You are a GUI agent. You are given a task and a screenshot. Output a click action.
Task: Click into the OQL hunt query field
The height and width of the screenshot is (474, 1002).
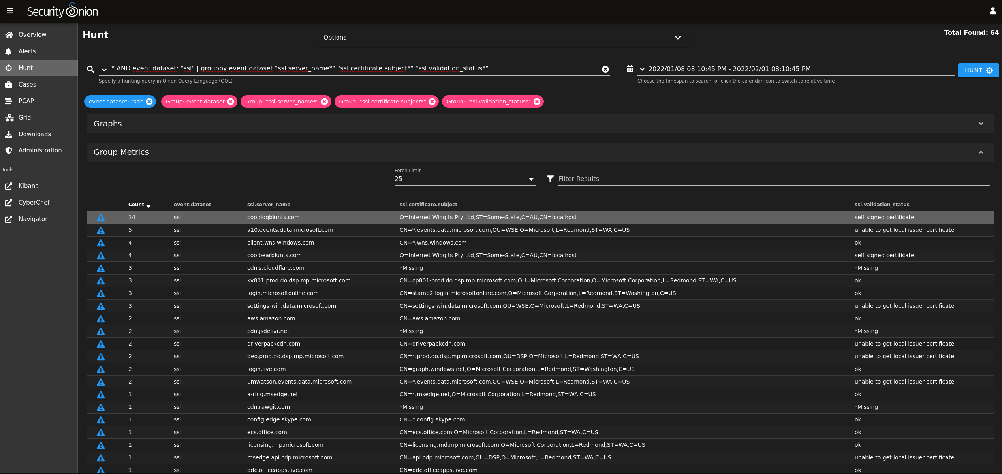[x=353, y=68]
